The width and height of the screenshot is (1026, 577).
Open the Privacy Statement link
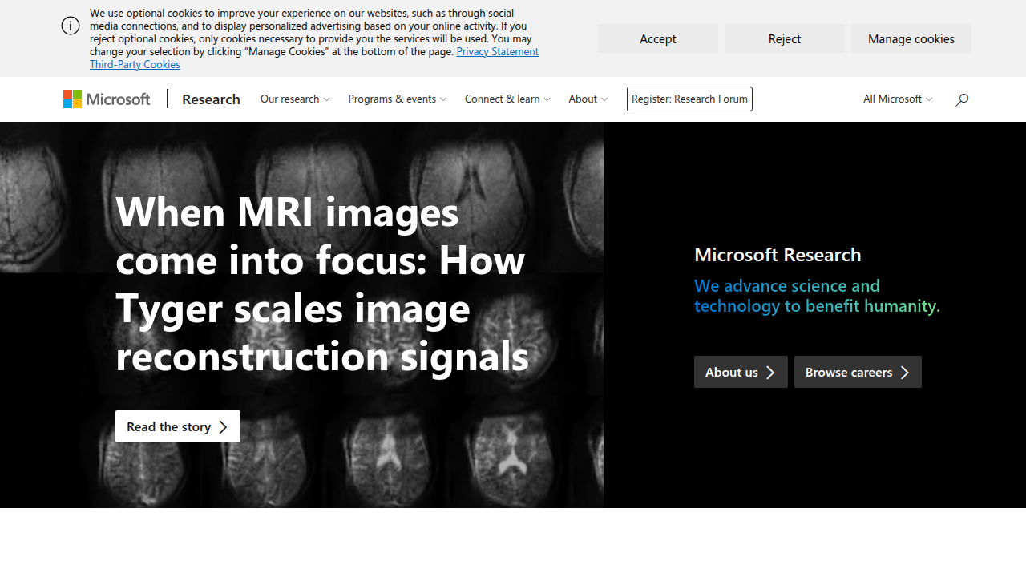(497, 51)
